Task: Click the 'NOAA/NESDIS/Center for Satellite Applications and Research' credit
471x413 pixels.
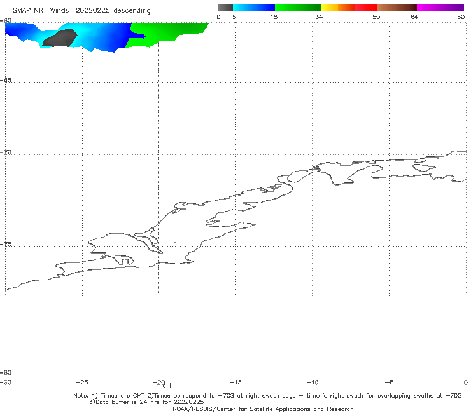Action: [263, 409]
